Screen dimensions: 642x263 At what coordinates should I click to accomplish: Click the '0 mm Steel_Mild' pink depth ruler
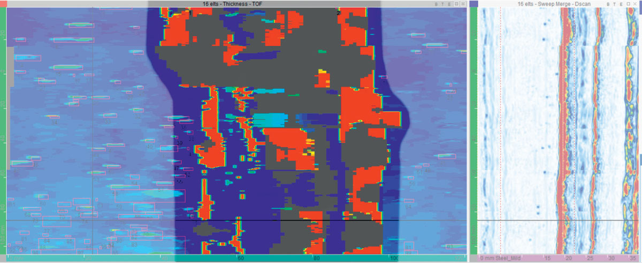(x=500, y=258)
